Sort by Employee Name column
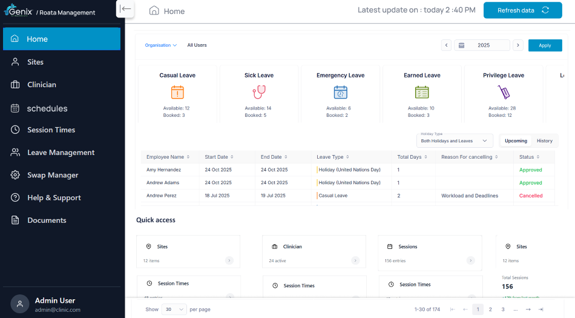Screen dimensions: 575x318 (168, 157)
